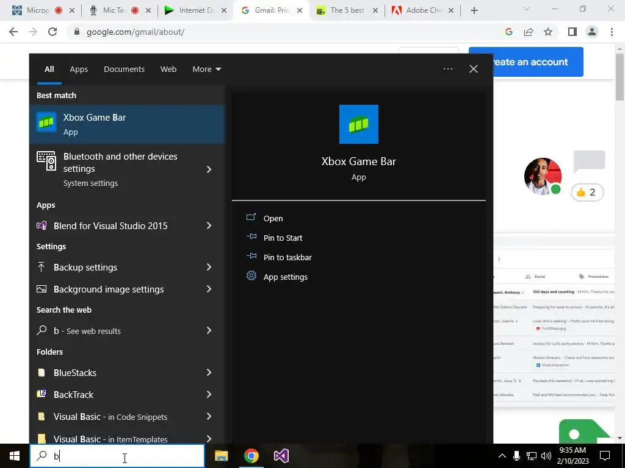Viewport: 625px width, 468px height.
Task: Open Chrome profile avatar
Action: point(592,32)
